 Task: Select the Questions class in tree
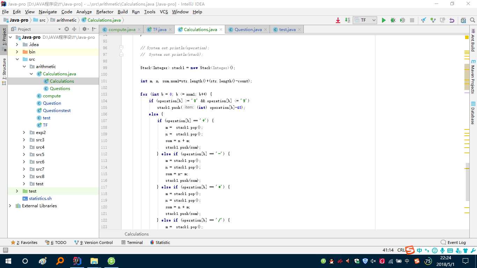60,89
